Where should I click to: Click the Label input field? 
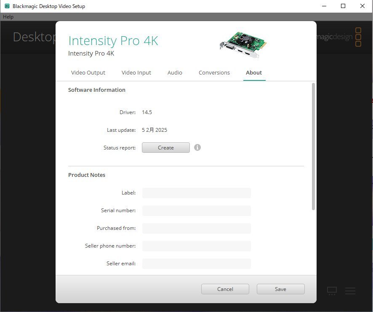point(197,193)
